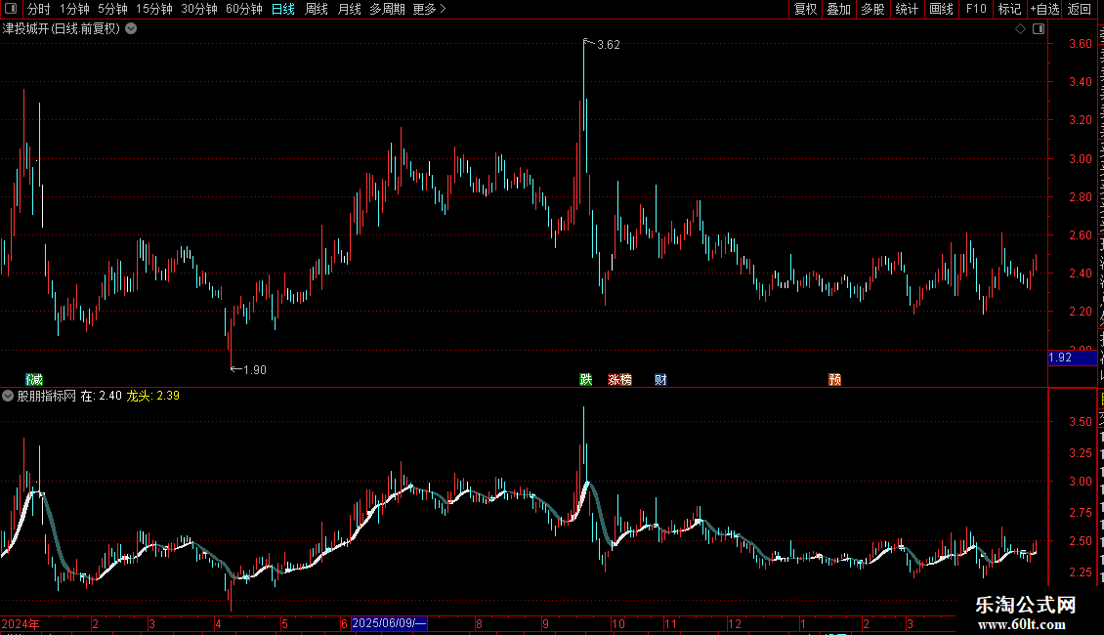Click the 3.60 price axis label
This screenshot has height=635, width=1104.
1080,44
